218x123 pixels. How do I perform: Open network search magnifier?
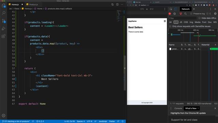pos(185,14)
